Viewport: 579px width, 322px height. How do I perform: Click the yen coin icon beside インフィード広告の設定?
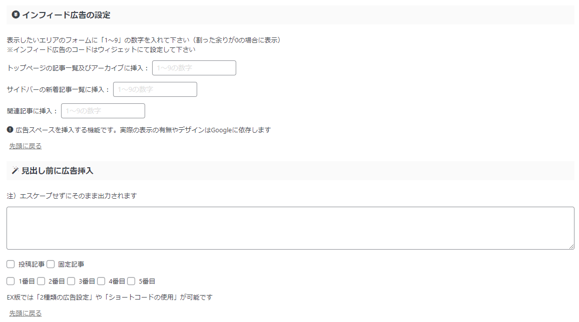(x=16, y=14)
